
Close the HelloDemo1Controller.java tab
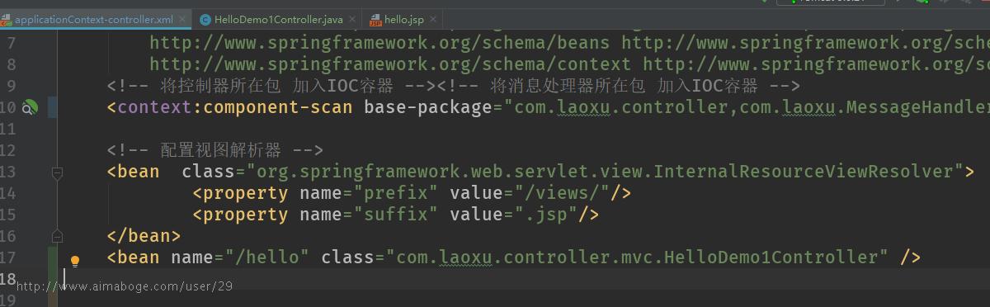(x=353, y=19)
